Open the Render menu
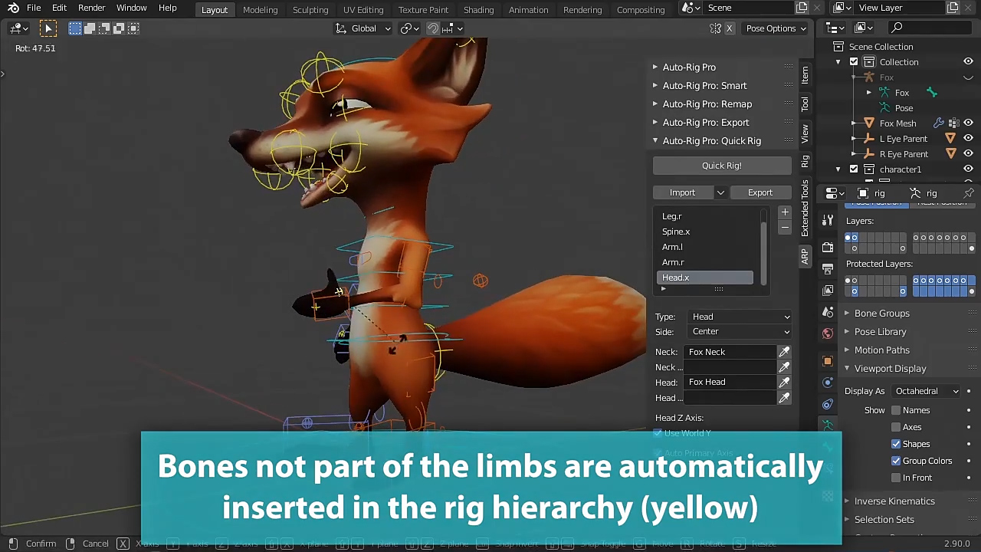981x552 pixels. [91, 8]
